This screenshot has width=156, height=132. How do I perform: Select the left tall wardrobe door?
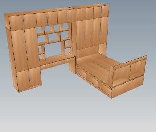click(20, 51)
